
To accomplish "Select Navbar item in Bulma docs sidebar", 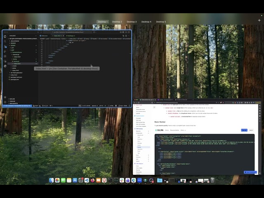I will click(143, 147).
